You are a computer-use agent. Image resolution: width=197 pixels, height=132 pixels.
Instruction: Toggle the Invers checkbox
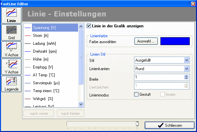click(162, 94)
